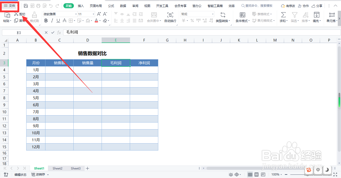Screen dimensions: 341x178
Task: Switch to Page Layout view in status bar
Action: pos(256,174)
